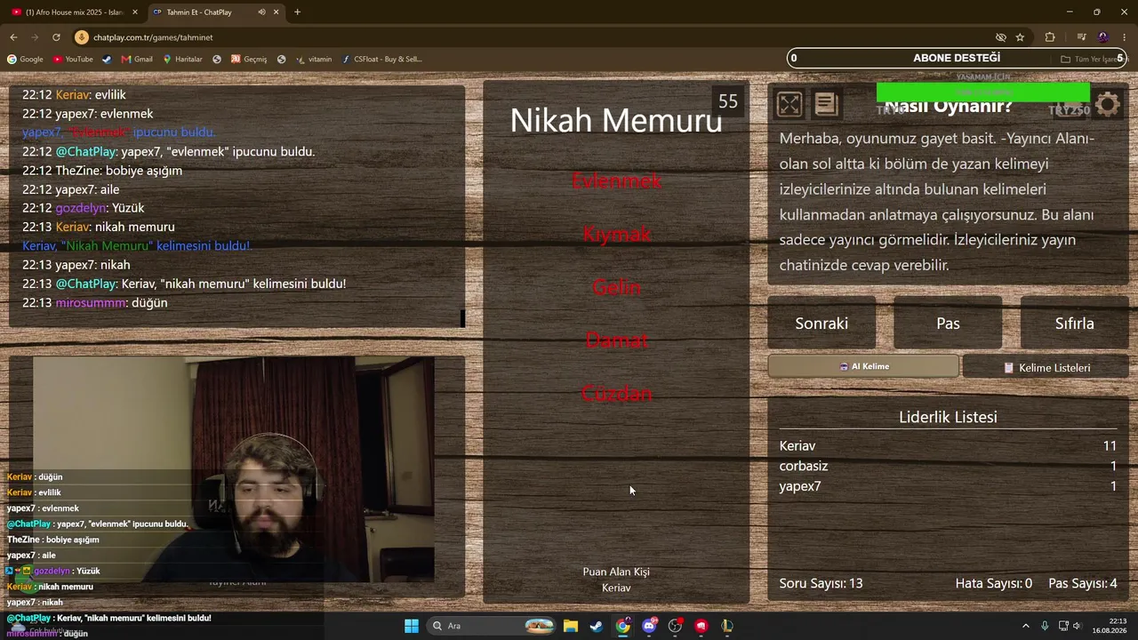Open the fullscreen icon in the game panel
Viewport: 1138px width, 640px height.
click(789, 105)
